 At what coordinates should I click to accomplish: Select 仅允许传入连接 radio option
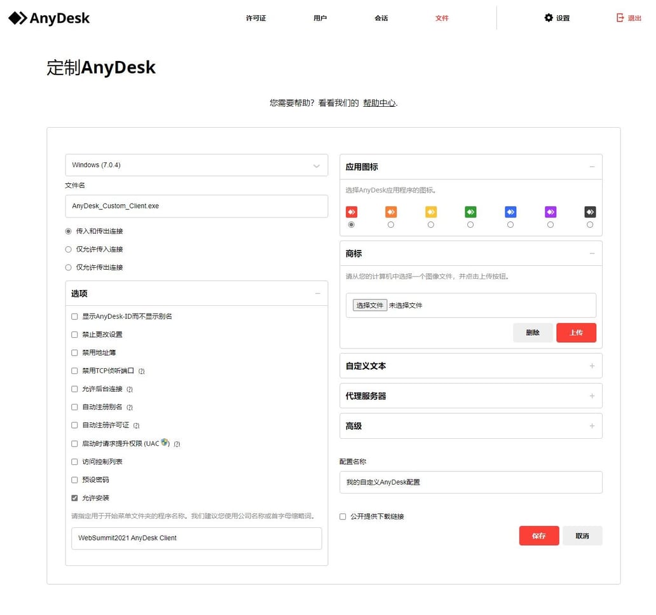(68, 249)
